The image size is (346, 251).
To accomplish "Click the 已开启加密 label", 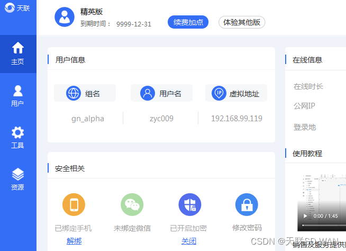I will click(x=188, y=228).
